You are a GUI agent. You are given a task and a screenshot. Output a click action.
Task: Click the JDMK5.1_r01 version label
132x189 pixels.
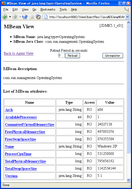[x=111, y=26]
